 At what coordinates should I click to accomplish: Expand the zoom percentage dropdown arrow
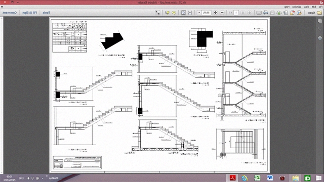[x=199, y=13]
